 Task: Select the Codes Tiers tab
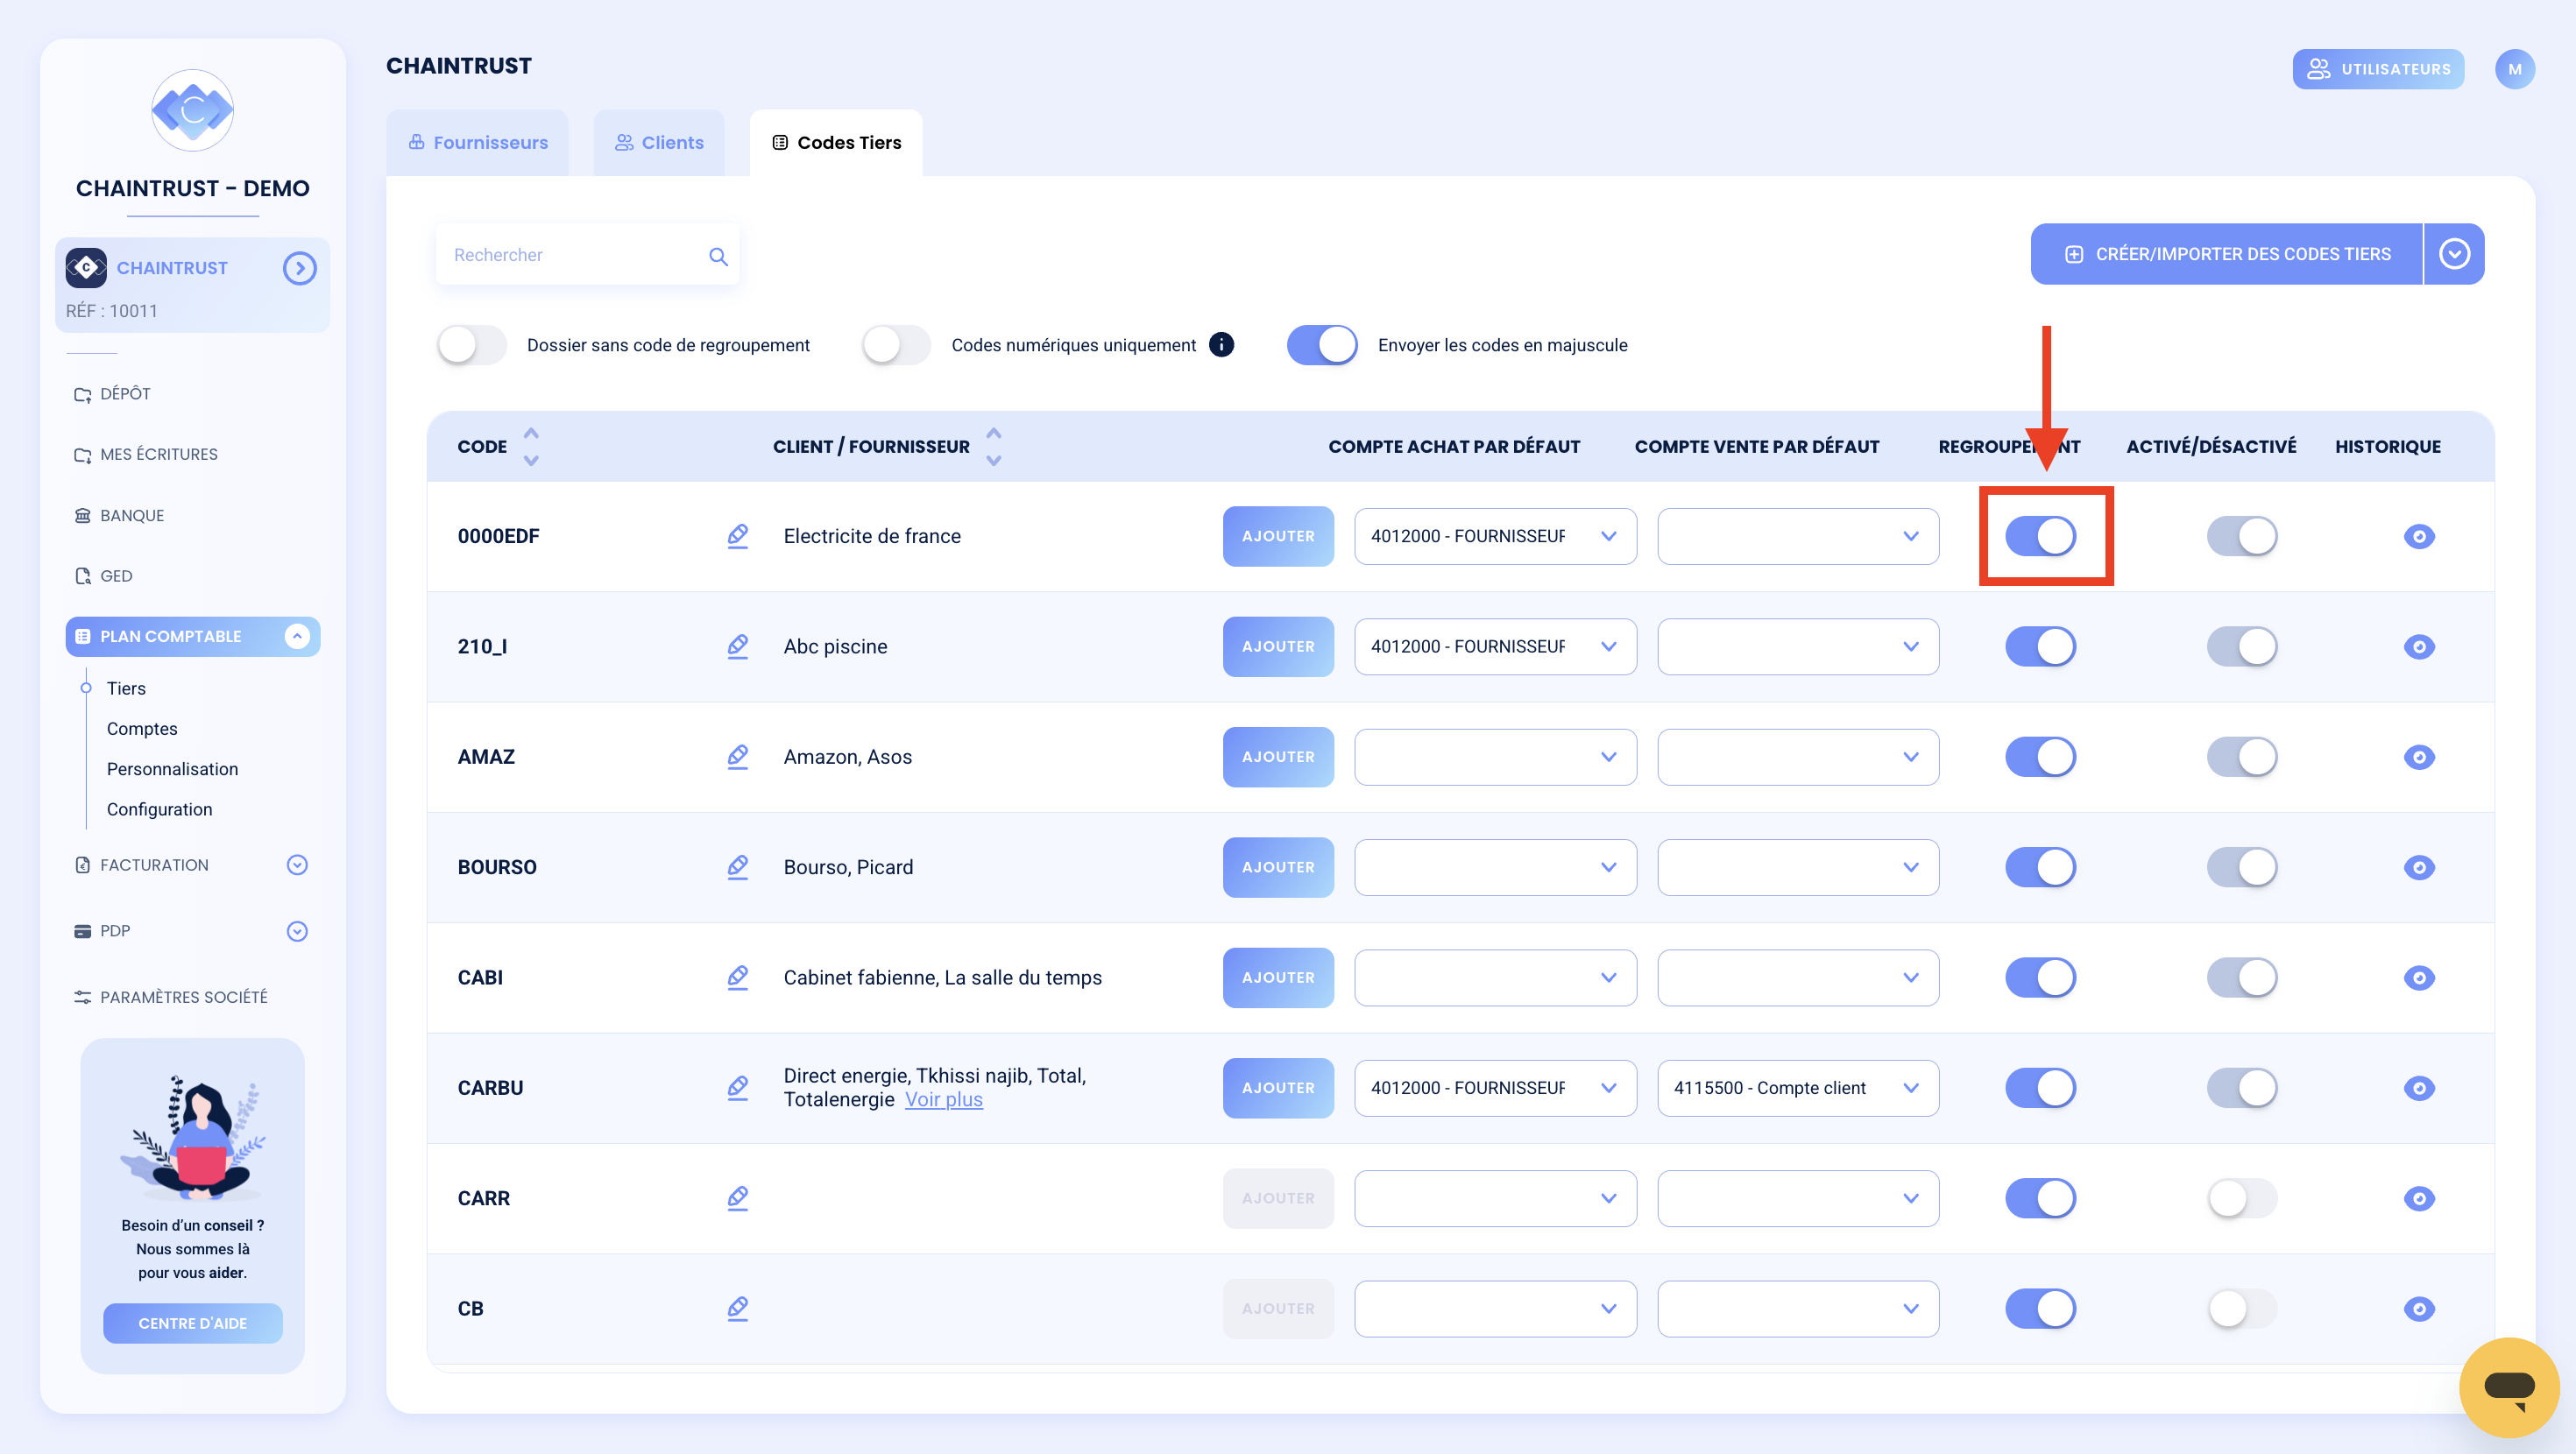click(x=836, y=143)
